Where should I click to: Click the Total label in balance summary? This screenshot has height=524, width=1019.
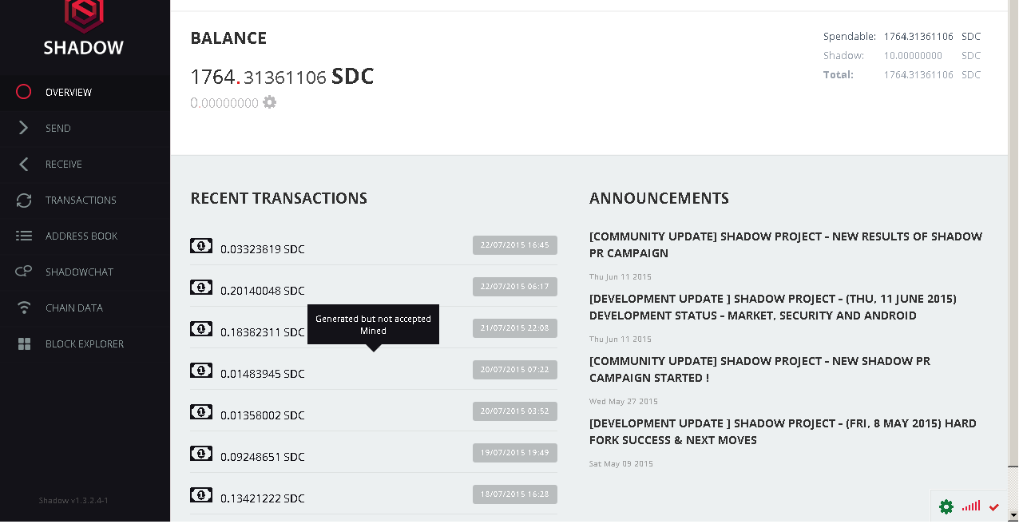[839, 75]
